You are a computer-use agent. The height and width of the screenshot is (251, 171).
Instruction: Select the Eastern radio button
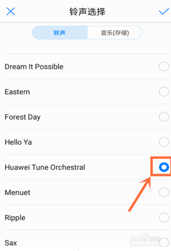(164, 92)
